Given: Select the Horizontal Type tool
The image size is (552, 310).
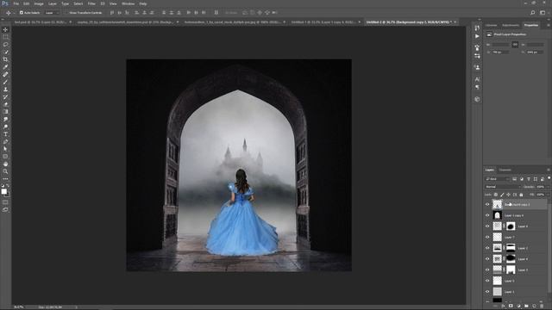Looking at the screenshot, I should [x=5, y=134].
